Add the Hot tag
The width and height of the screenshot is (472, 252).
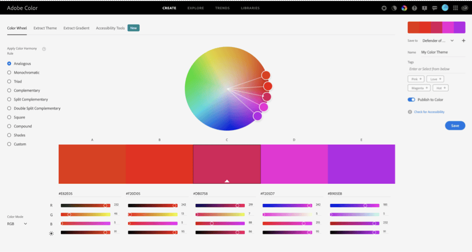point(441,88)
